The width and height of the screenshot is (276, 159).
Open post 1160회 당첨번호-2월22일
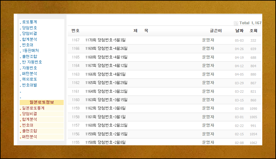(106, 125)
